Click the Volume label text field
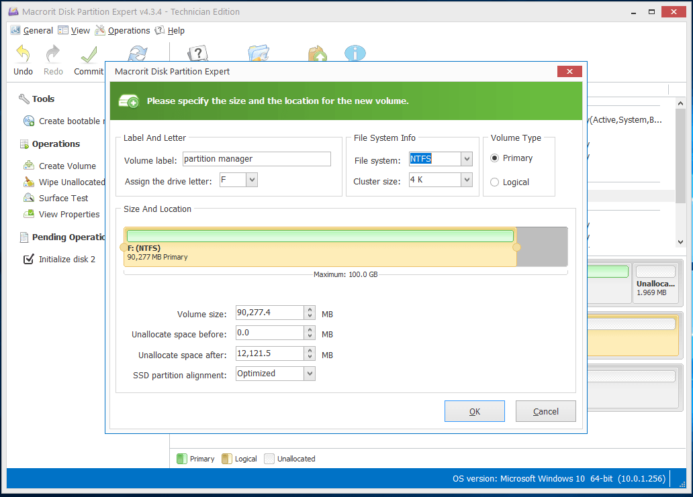The height and width of the screenshot is (497, 693). click(257, 159)
